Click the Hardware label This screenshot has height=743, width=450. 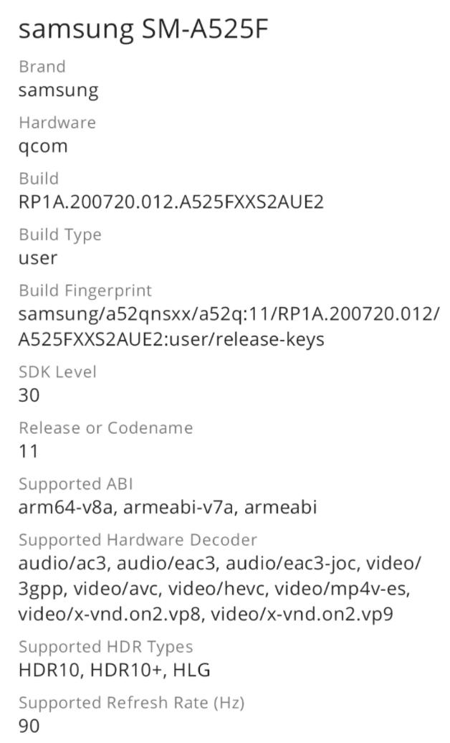57,123
